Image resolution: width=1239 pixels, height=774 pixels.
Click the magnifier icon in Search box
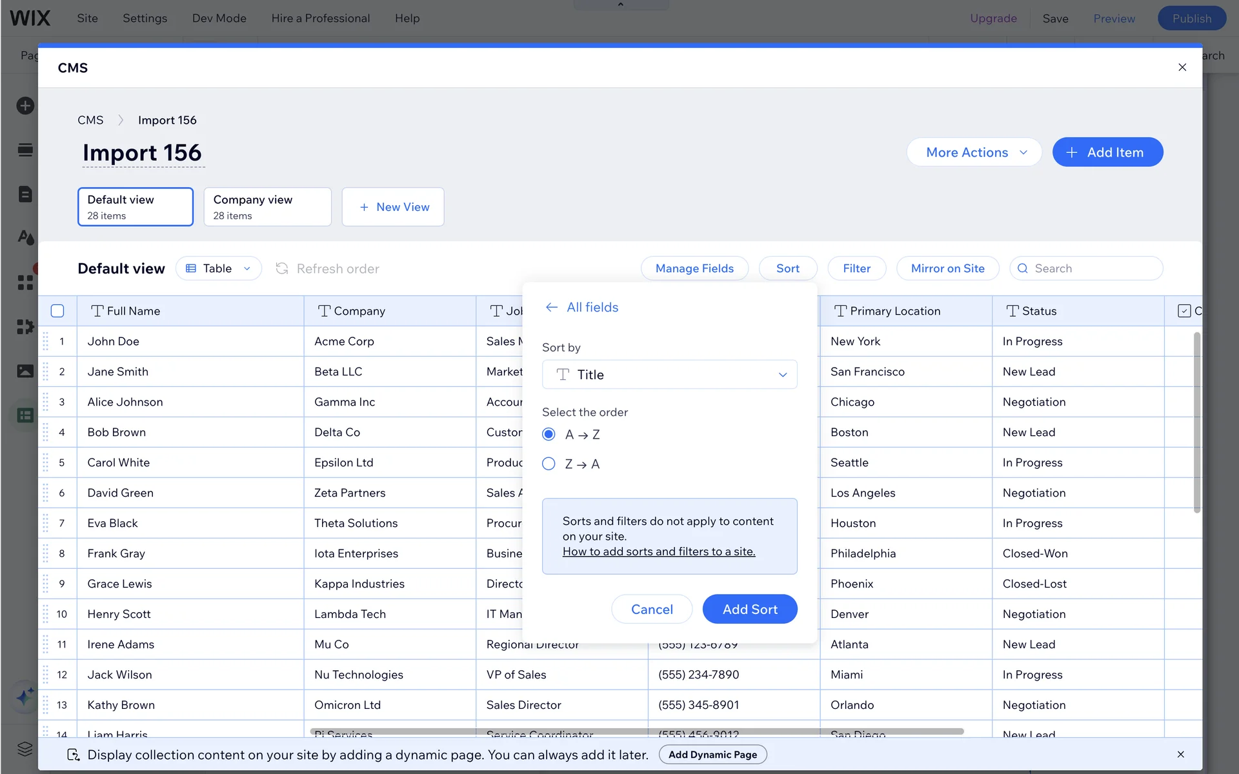[1023, 268]
